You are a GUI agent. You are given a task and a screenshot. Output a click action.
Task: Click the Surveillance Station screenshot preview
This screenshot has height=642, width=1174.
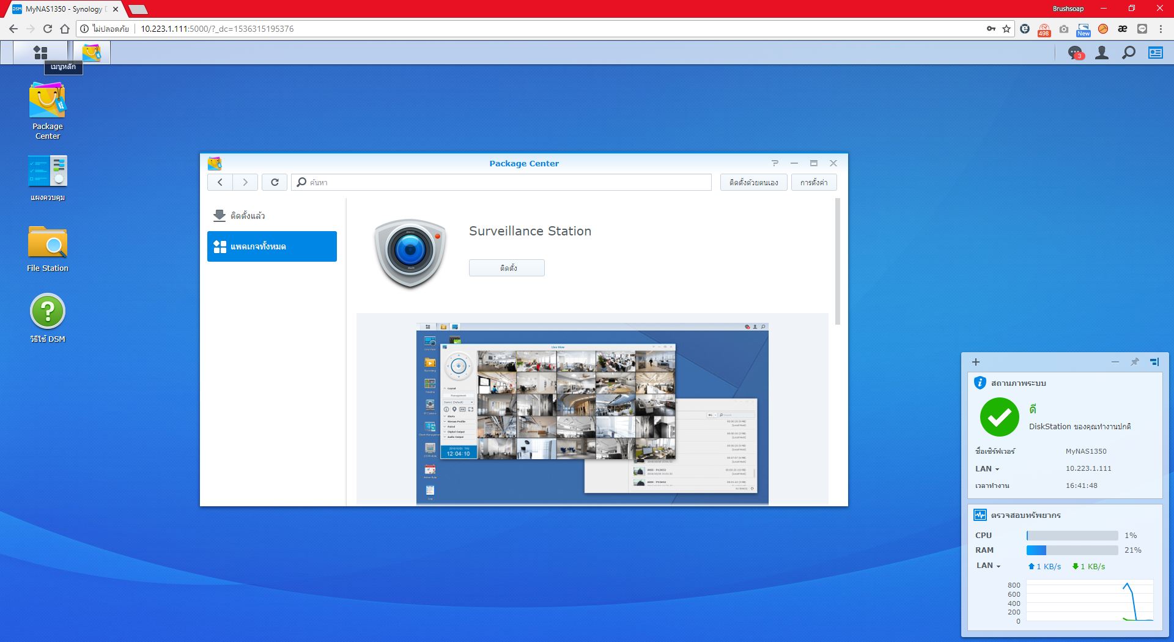(x=592, y=413)
